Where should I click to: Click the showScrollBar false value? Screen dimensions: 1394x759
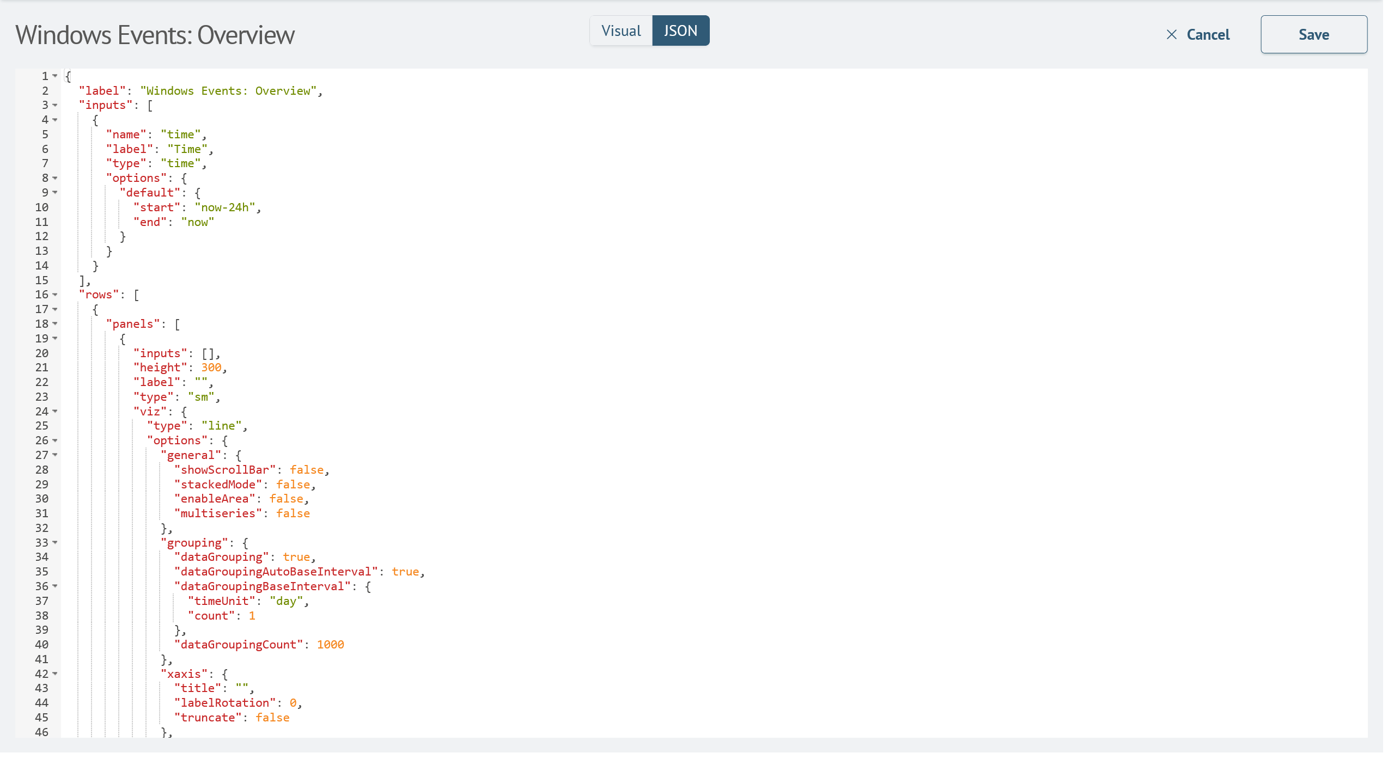(x=307, y=470)
